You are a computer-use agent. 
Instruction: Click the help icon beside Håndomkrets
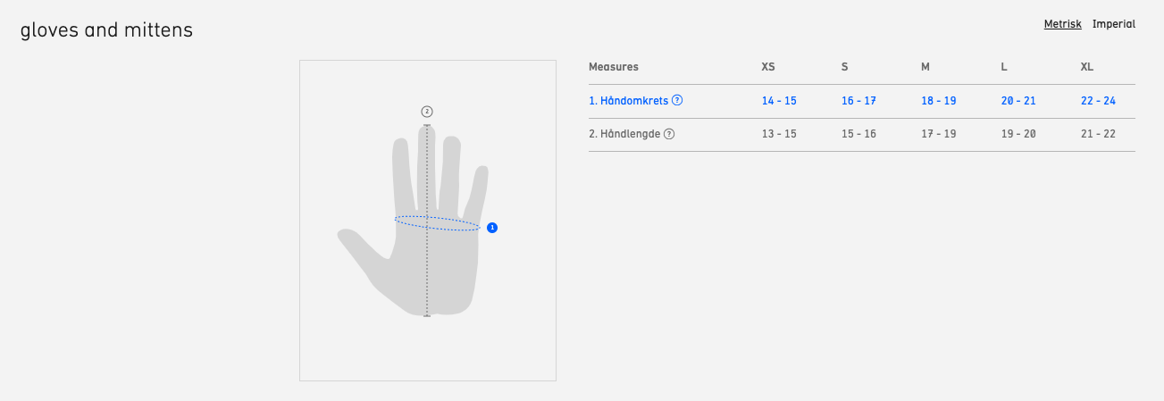coord(677,101)
